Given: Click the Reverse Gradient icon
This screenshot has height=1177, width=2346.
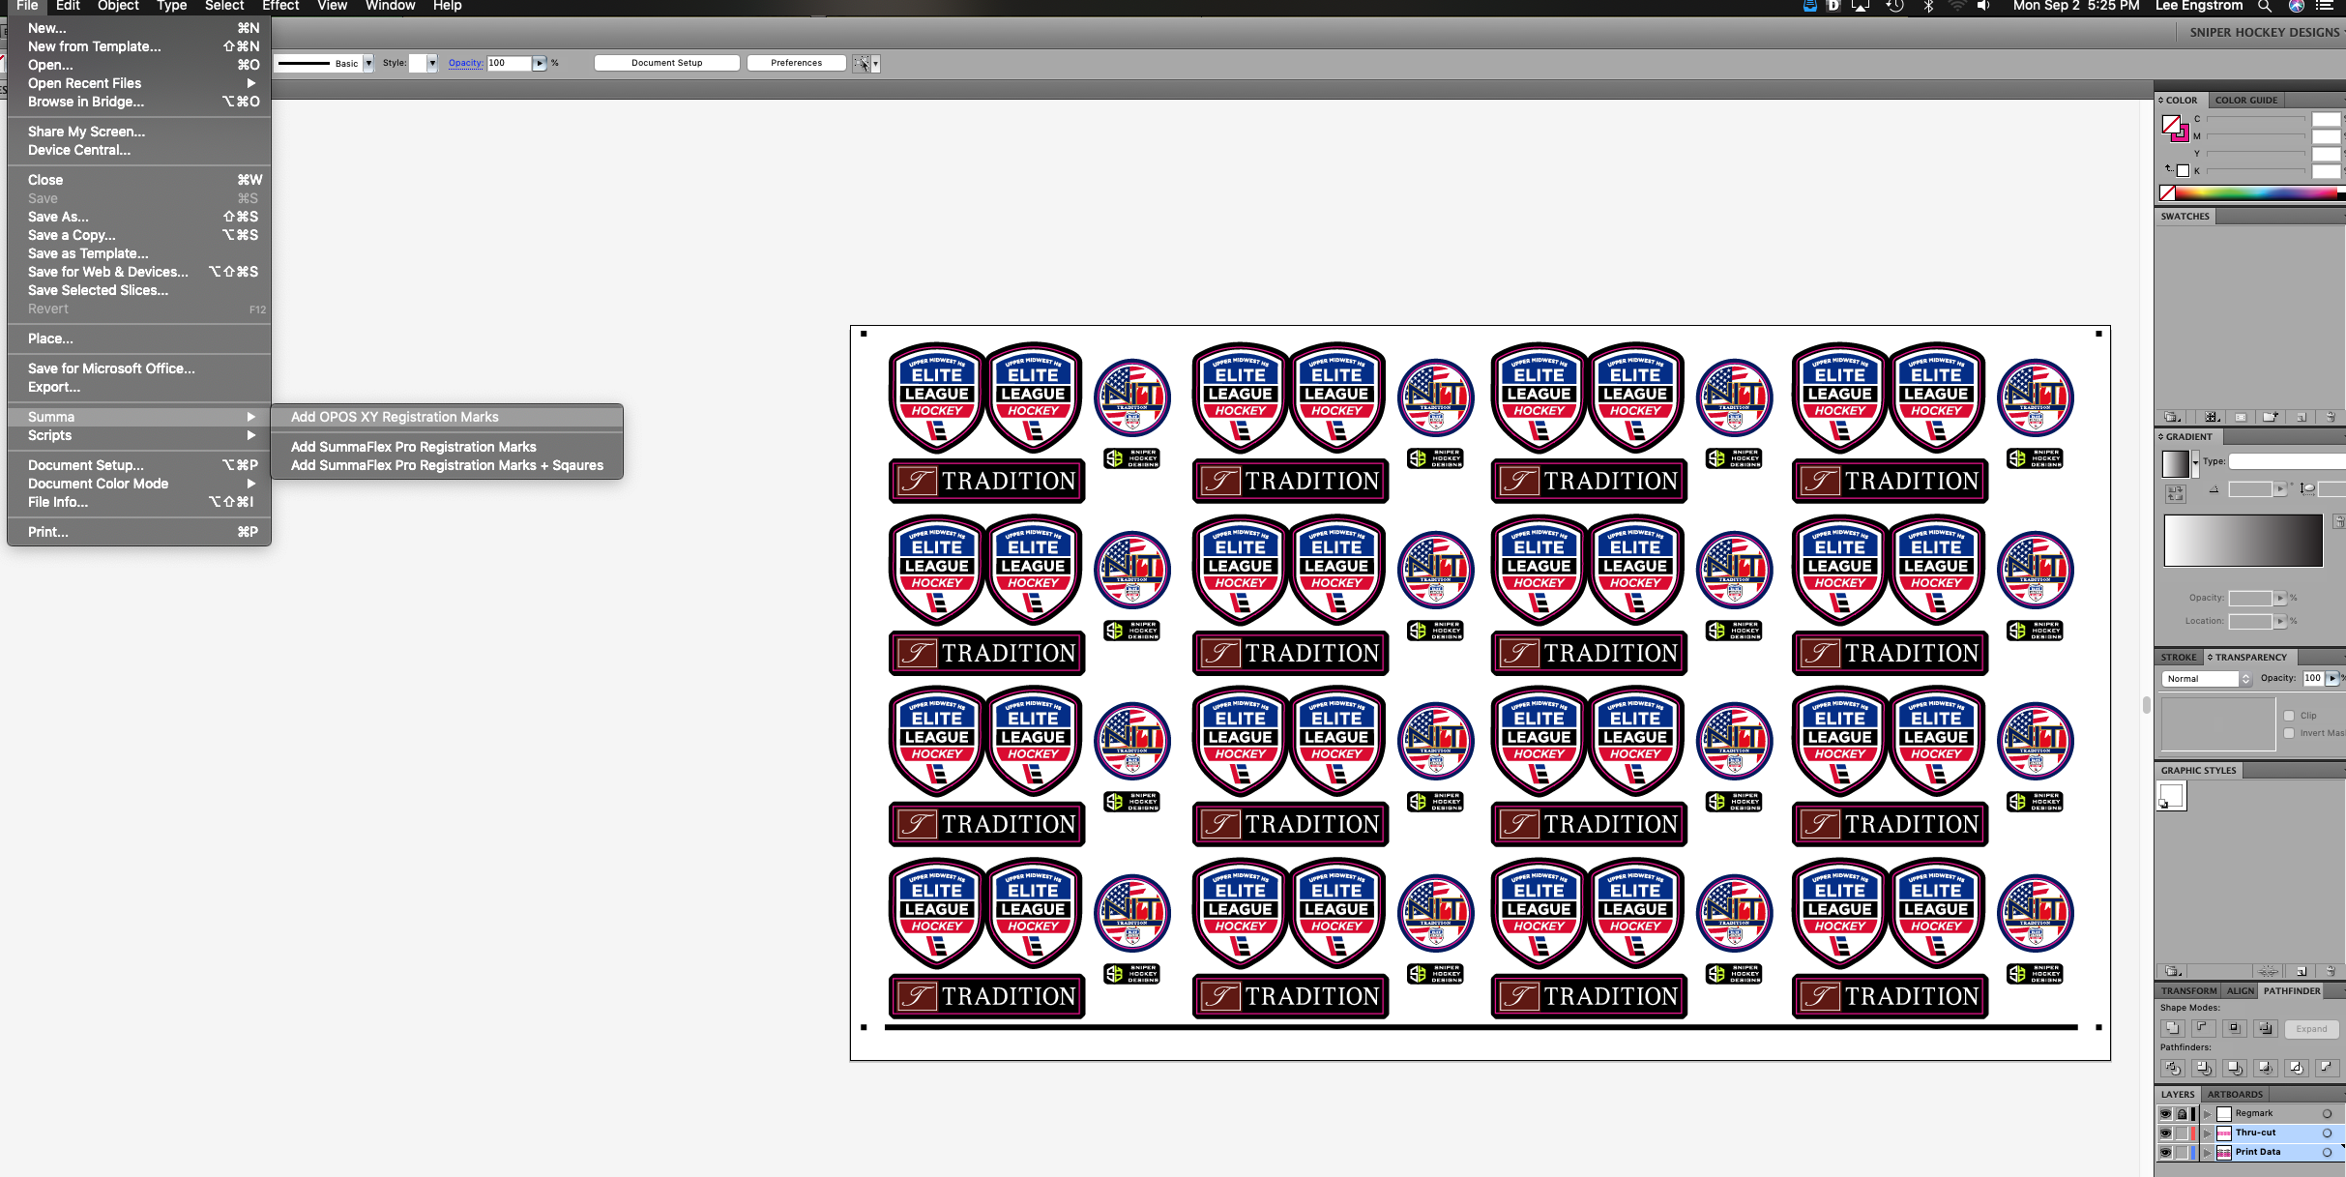Looking at the screenshot, I should click(x=2175, y=493).
